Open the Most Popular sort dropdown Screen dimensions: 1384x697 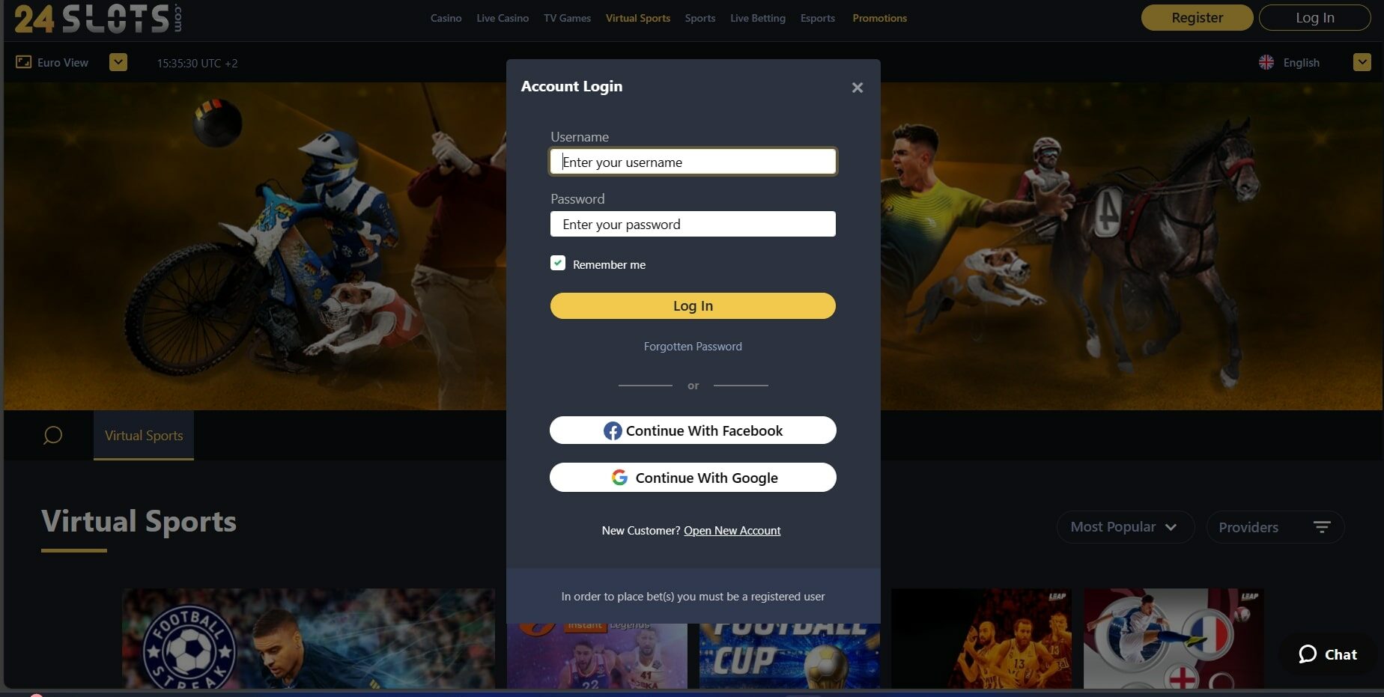1125,527
